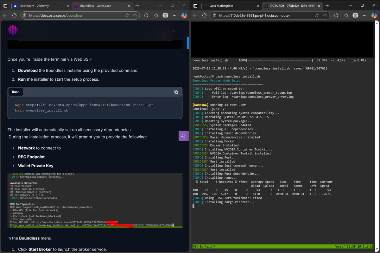The width and height of the screenshot is (380, 253).
Task: Open the docs hamburger navigation menu
Action: click(173, 30)
